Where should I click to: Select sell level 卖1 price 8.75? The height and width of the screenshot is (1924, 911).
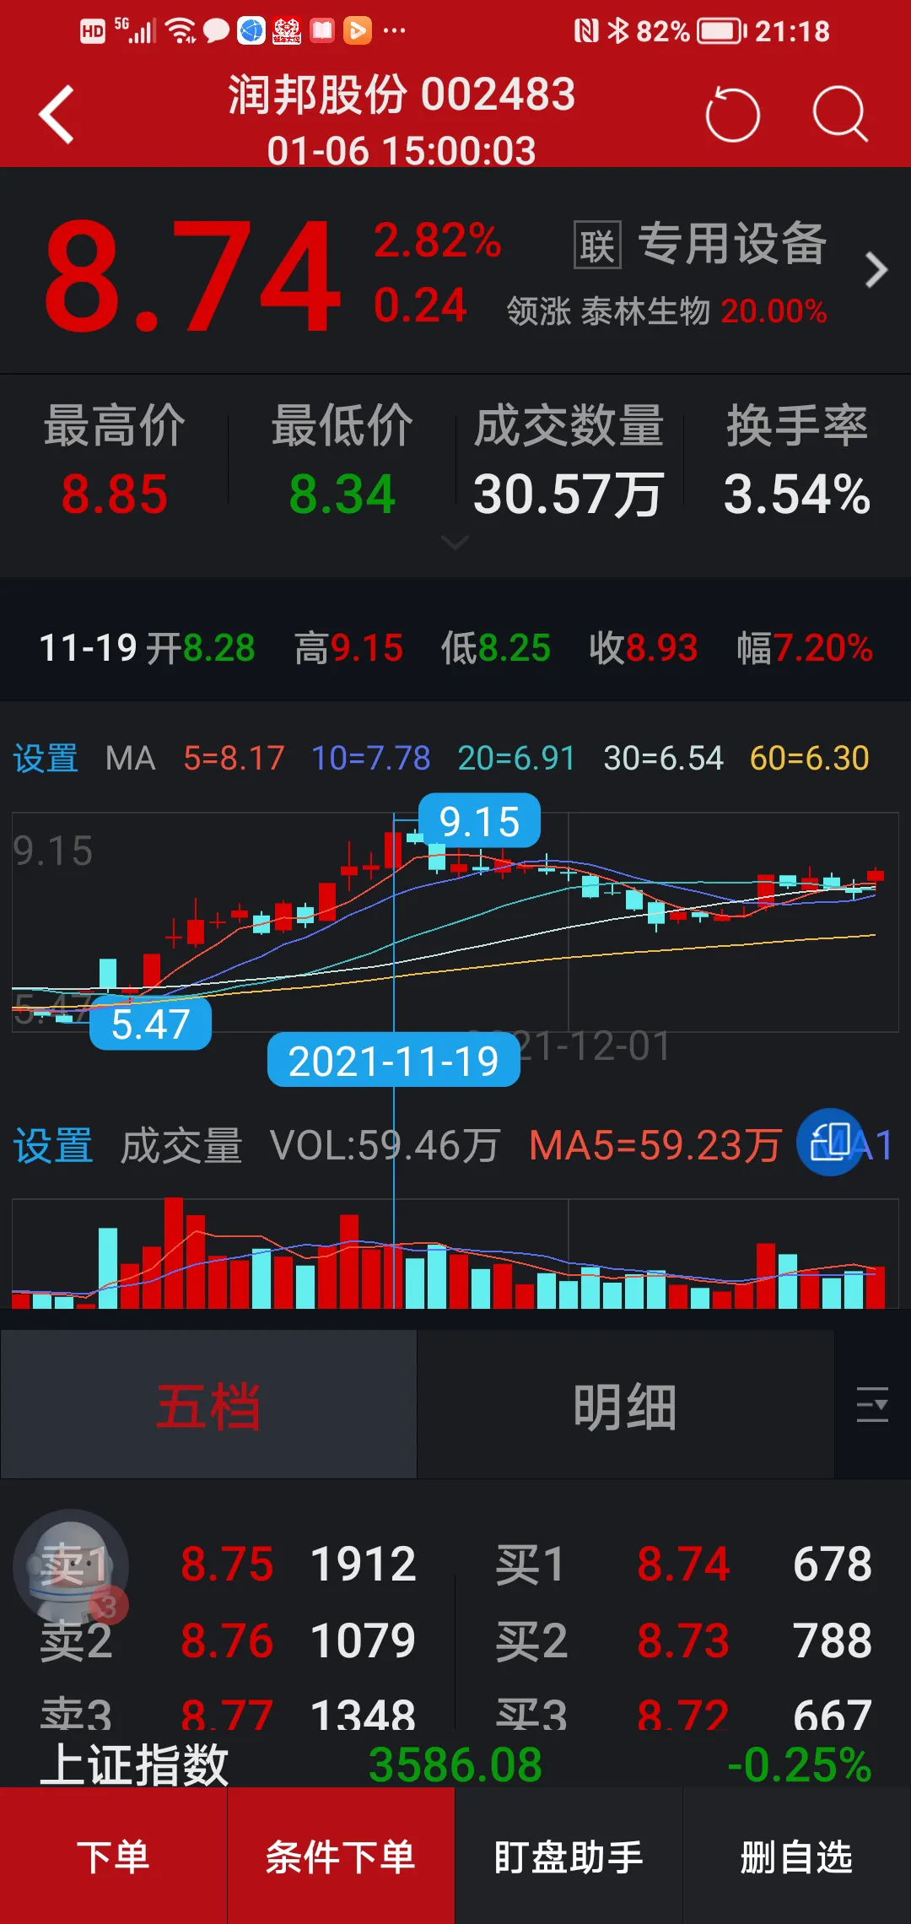(x=227, y=1564)
